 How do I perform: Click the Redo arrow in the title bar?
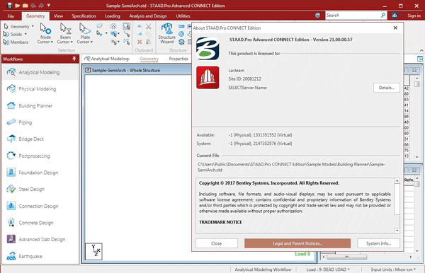pos(41,5)
